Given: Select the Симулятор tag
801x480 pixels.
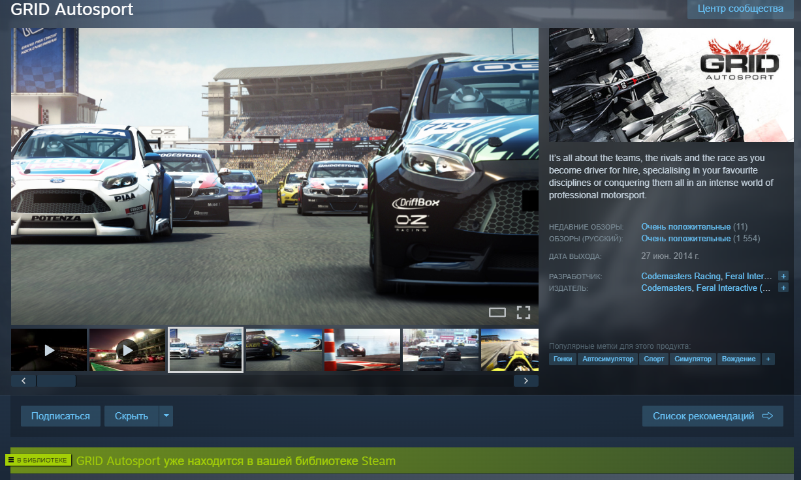Looking at the screenshot, I should click(693, 359).
